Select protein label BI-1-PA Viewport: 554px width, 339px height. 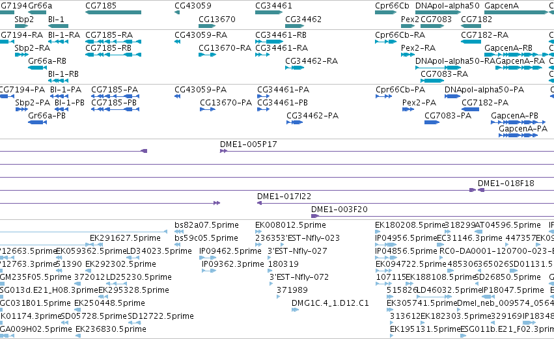coord(66,90)
